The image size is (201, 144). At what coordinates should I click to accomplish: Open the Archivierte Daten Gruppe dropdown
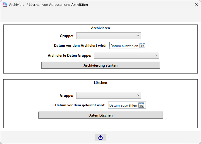point(127,55)
